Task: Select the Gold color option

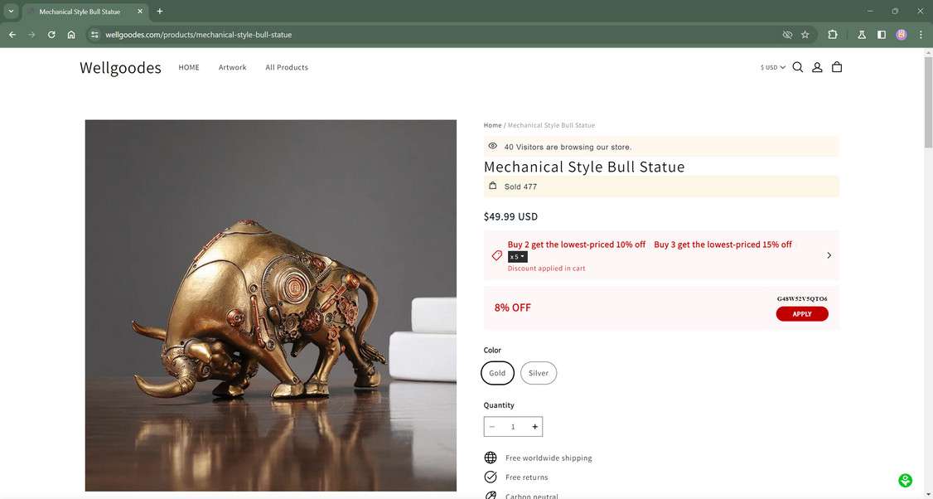Action: [x=497, y=373]
